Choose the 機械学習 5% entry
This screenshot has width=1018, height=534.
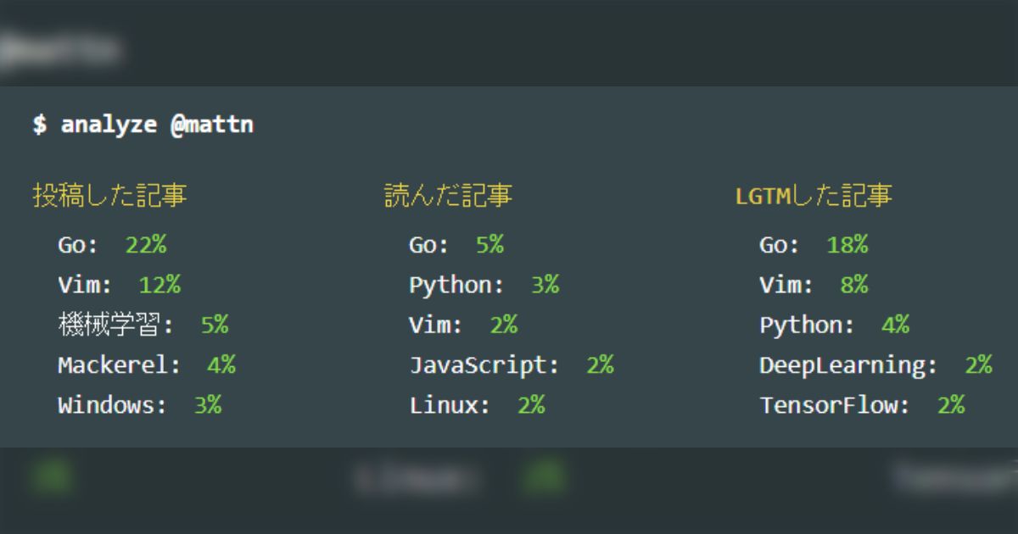click(143, 325)
